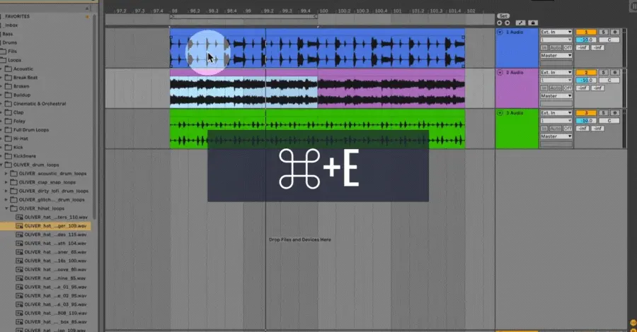Open the Ext. In dropdown on track 2
This screenshot has width=637, height=332.
(556, 73)
